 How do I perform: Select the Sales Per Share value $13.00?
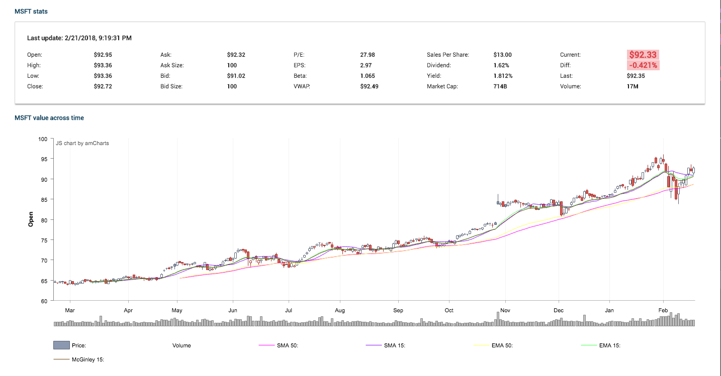pos(503,55)
